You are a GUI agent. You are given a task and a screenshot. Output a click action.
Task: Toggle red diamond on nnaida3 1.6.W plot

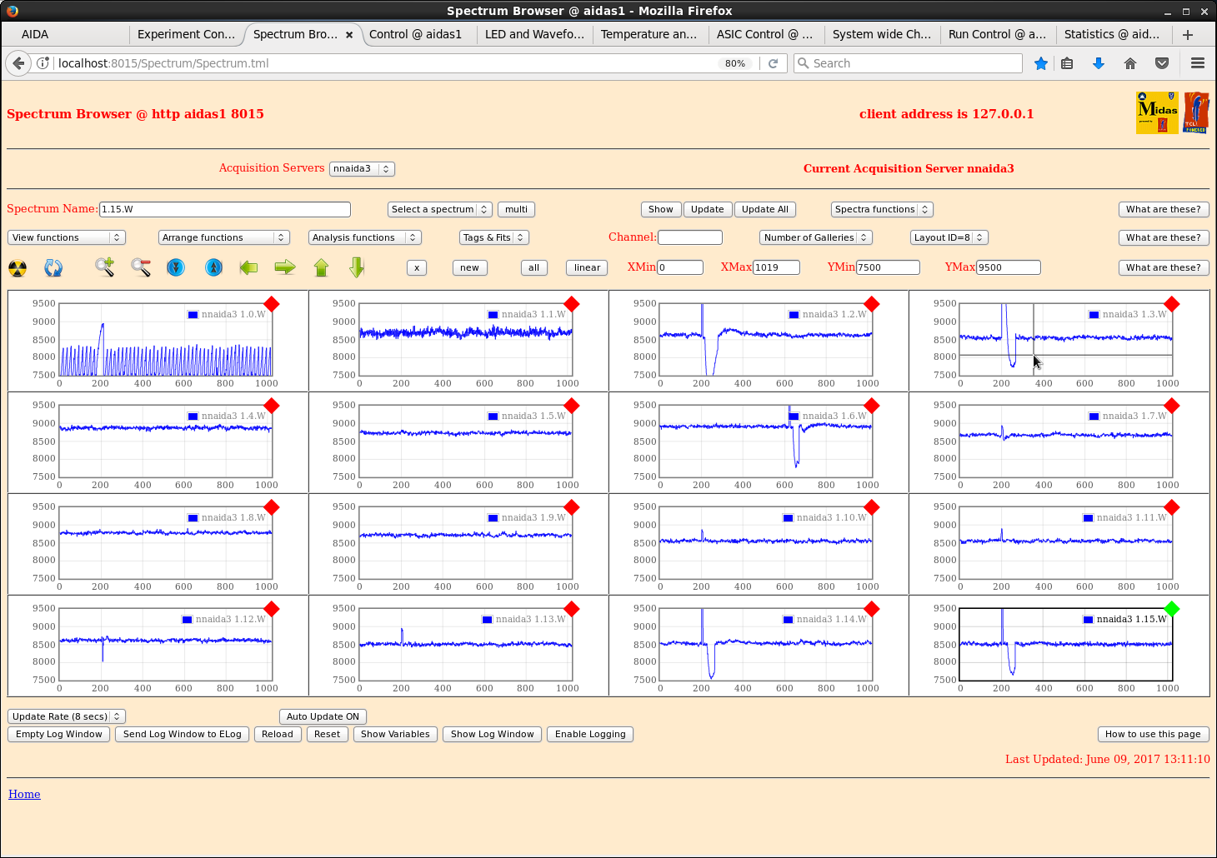(872, 406)
